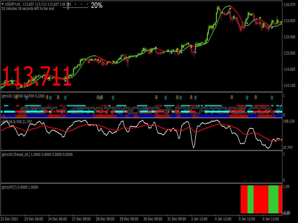Select the gtm105 (Period_H1) indicator label
This screenshot has height=223, width=298.
point(16,155)
